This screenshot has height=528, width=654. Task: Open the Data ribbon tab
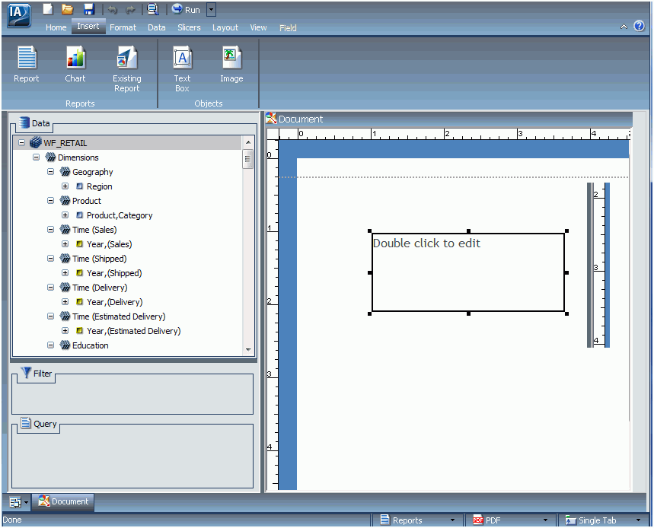click(156, 27)
